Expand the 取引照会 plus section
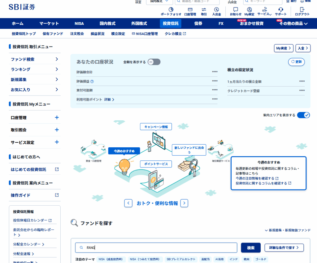 pos(57,130)
